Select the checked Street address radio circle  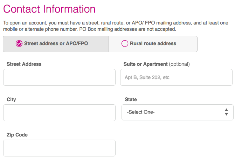click(x=19, y=43)
